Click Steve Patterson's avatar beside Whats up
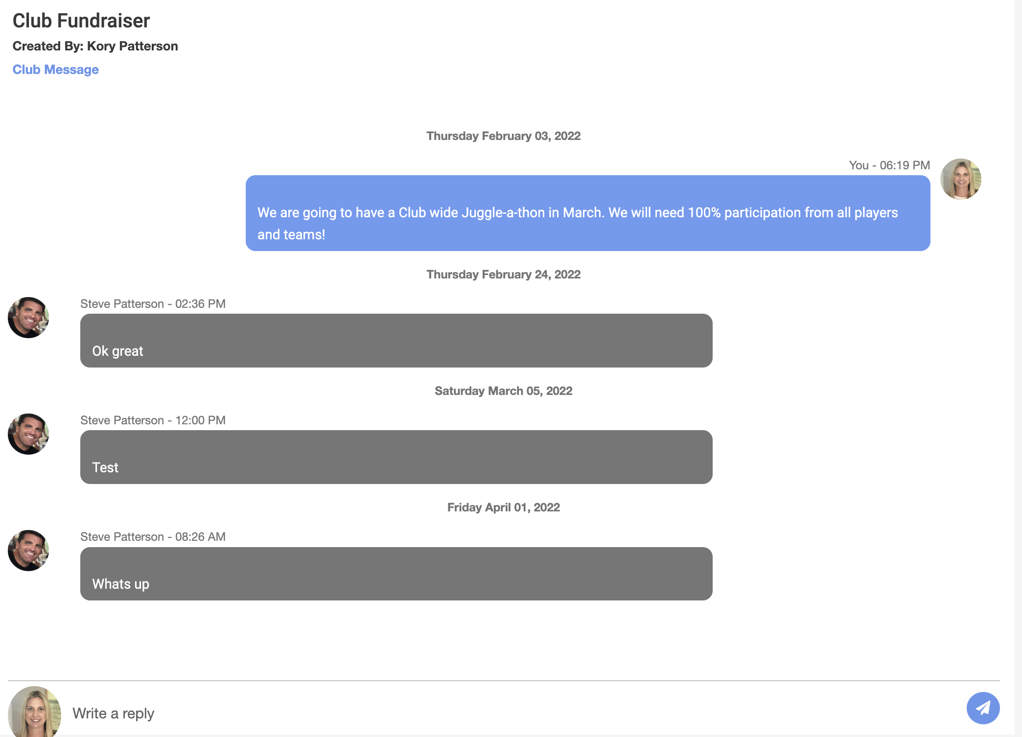Image resolution: width=1022 pixels, height=737 pixels. tap(28, 551)
